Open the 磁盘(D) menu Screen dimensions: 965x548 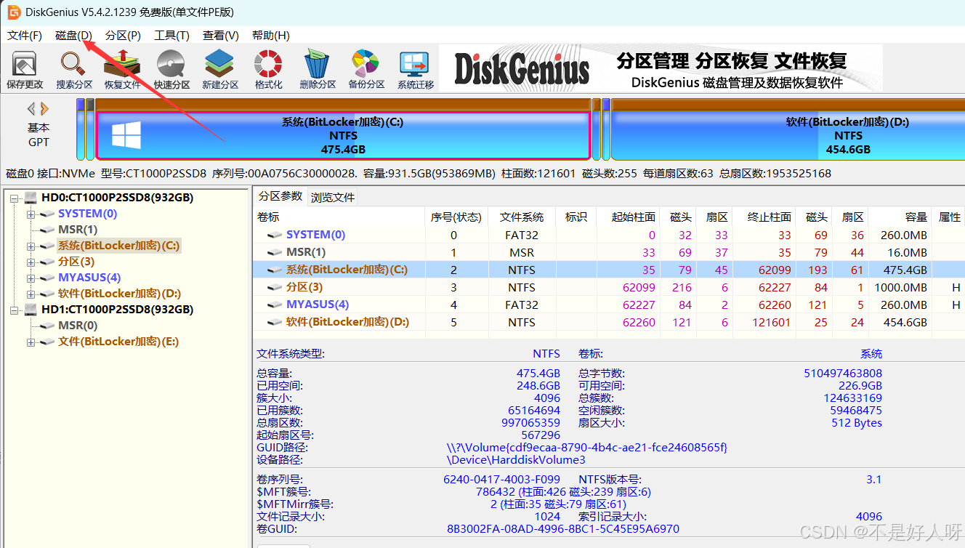point(73,35)
